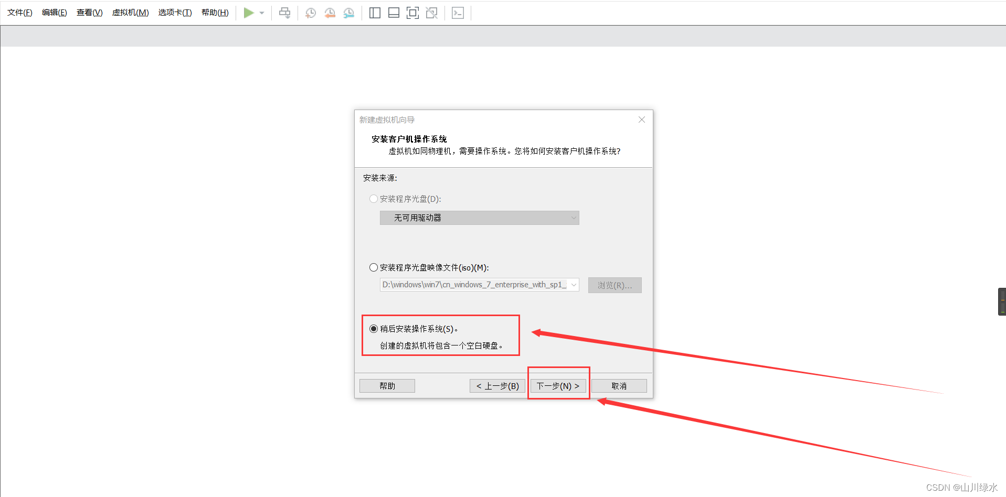
Task: Select 稍后安装操作系统 radio option
Action: click(x=373, y=329)
